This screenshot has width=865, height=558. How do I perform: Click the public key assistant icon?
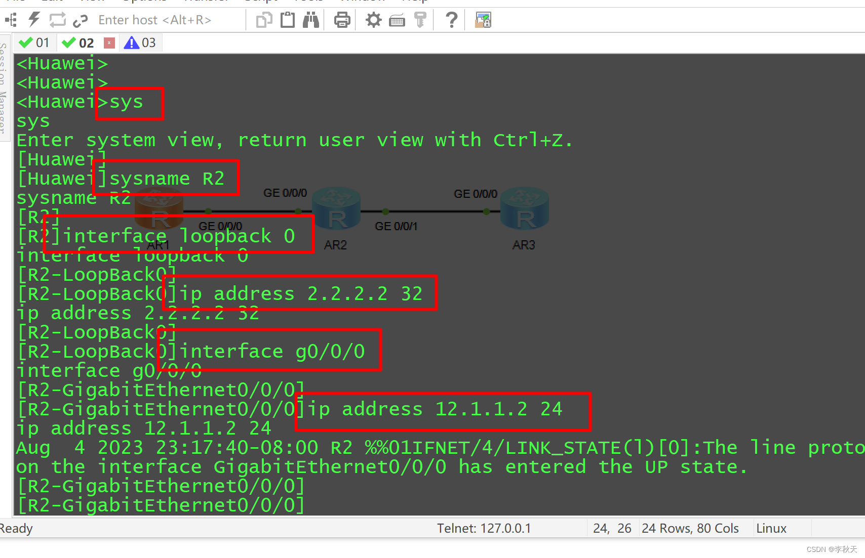pyautogui.click(x=420, y=20)
